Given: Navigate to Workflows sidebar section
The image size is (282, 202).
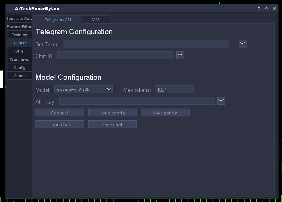Looking at the screenshot, I should [20, 60].
